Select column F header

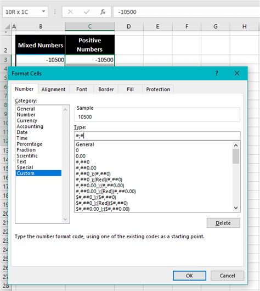point(186,26)
